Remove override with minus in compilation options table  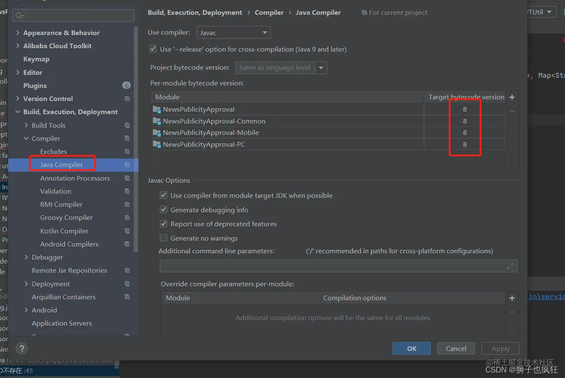point(512,312)
